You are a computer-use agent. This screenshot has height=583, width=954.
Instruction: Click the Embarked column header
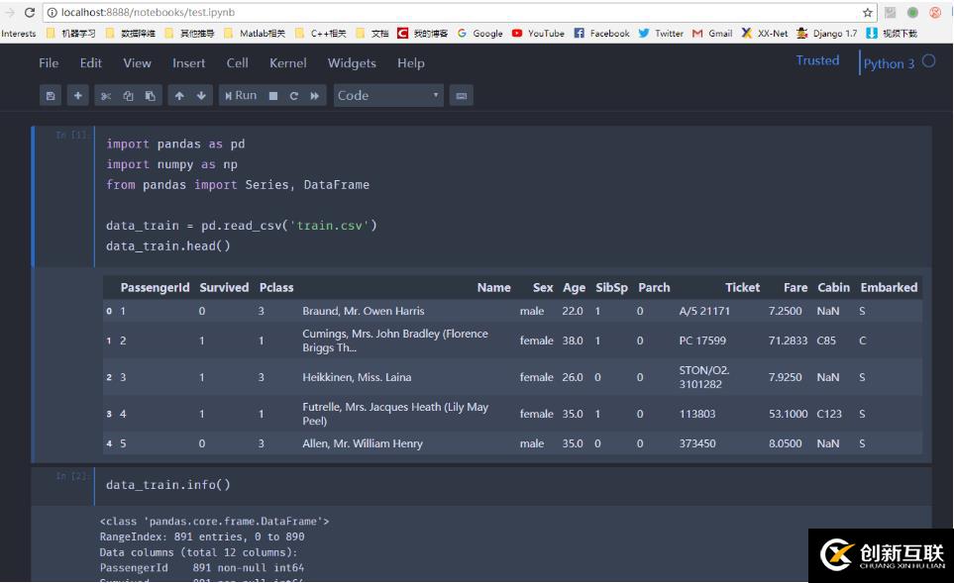(x=889, y=288)
